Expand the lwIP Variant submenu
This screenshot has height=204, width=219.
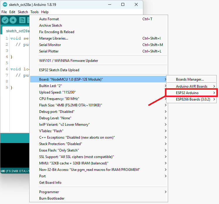point(99,124)
